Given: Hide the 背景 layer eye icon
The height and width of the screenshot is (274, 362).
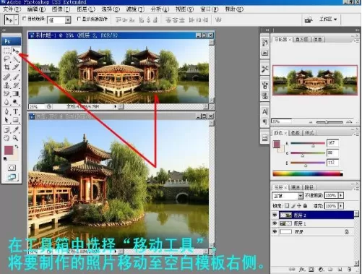Looking at the screenshot, I should [x=275, y=231].
